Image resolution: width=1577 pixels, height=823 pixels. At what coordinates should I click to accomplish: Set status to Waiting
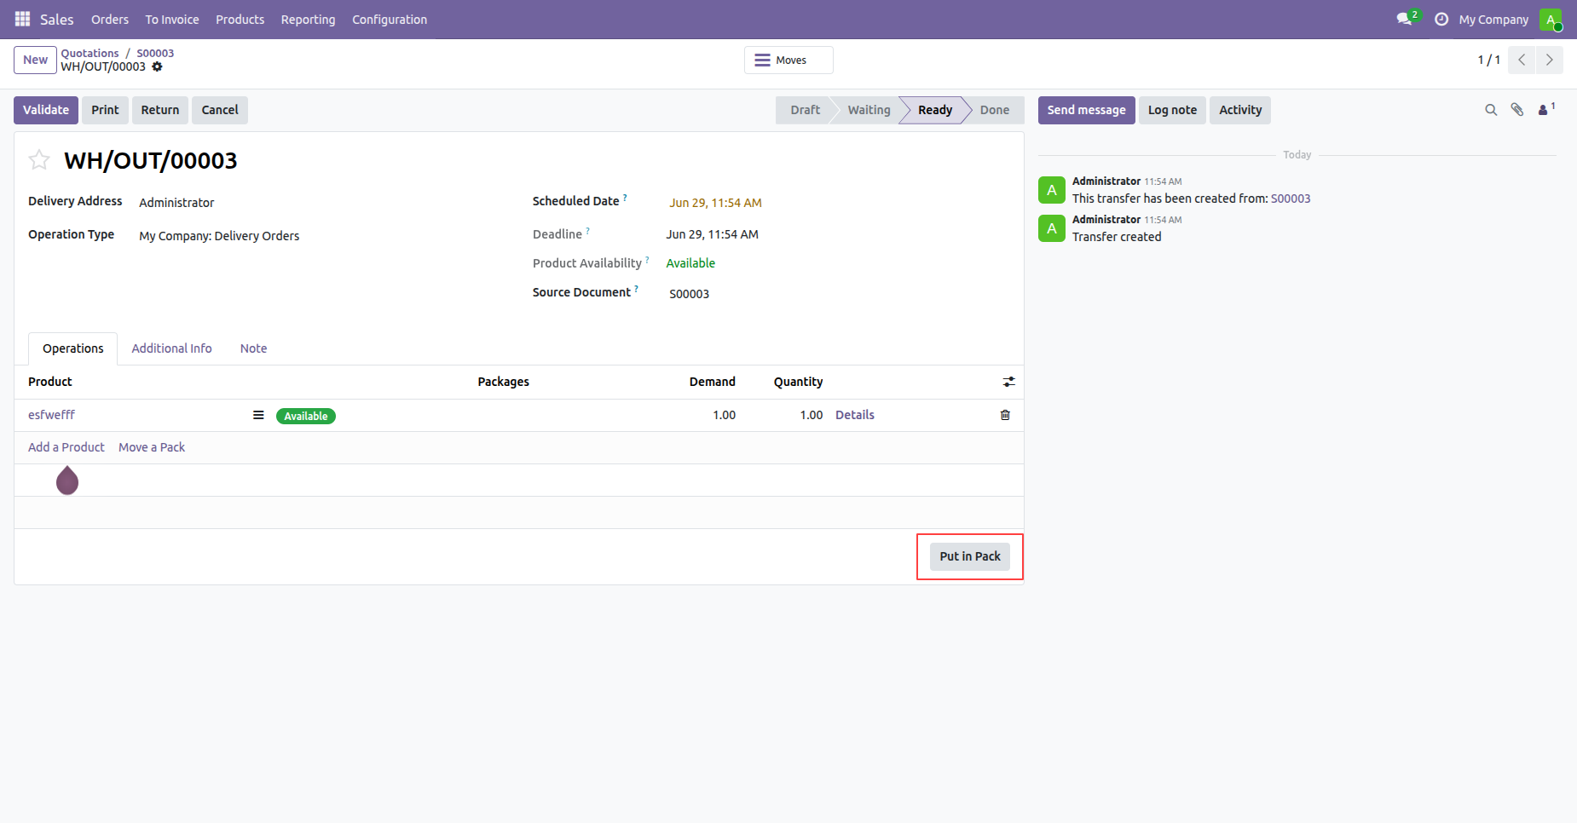pos(869,110)
